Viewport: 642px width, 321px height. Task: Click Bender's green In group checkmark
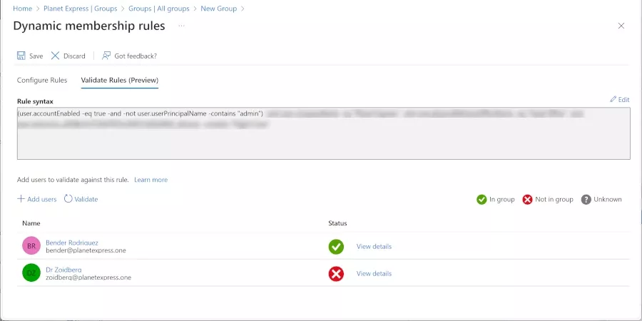(x=336, y=247)
